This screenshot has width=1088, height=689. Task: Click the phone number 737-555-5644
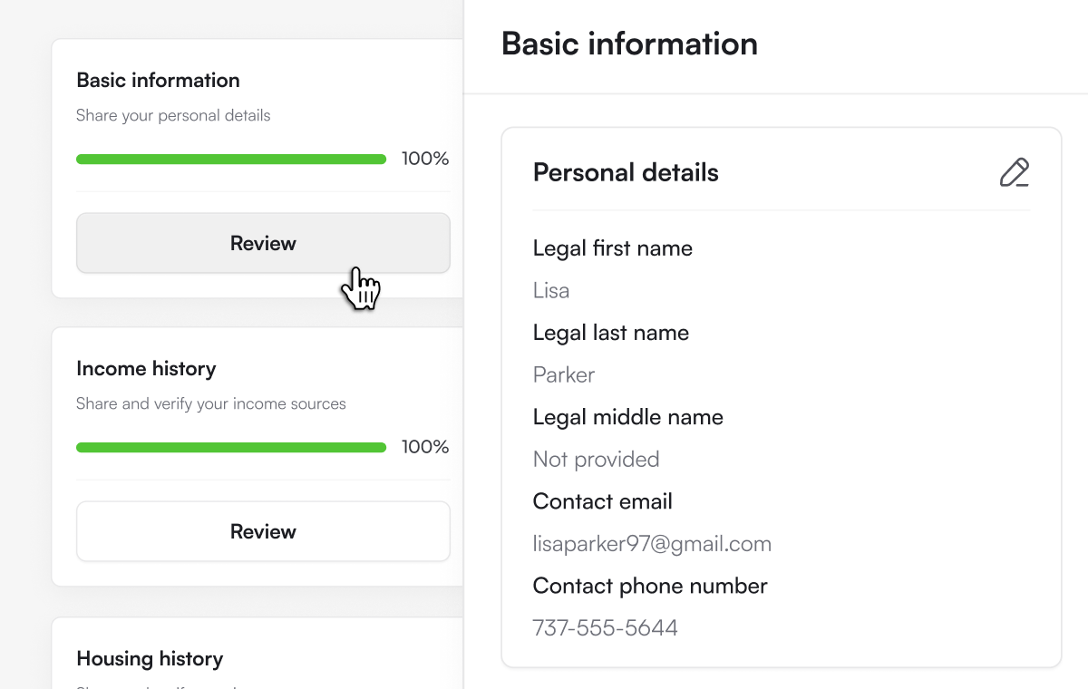[606, 628]
